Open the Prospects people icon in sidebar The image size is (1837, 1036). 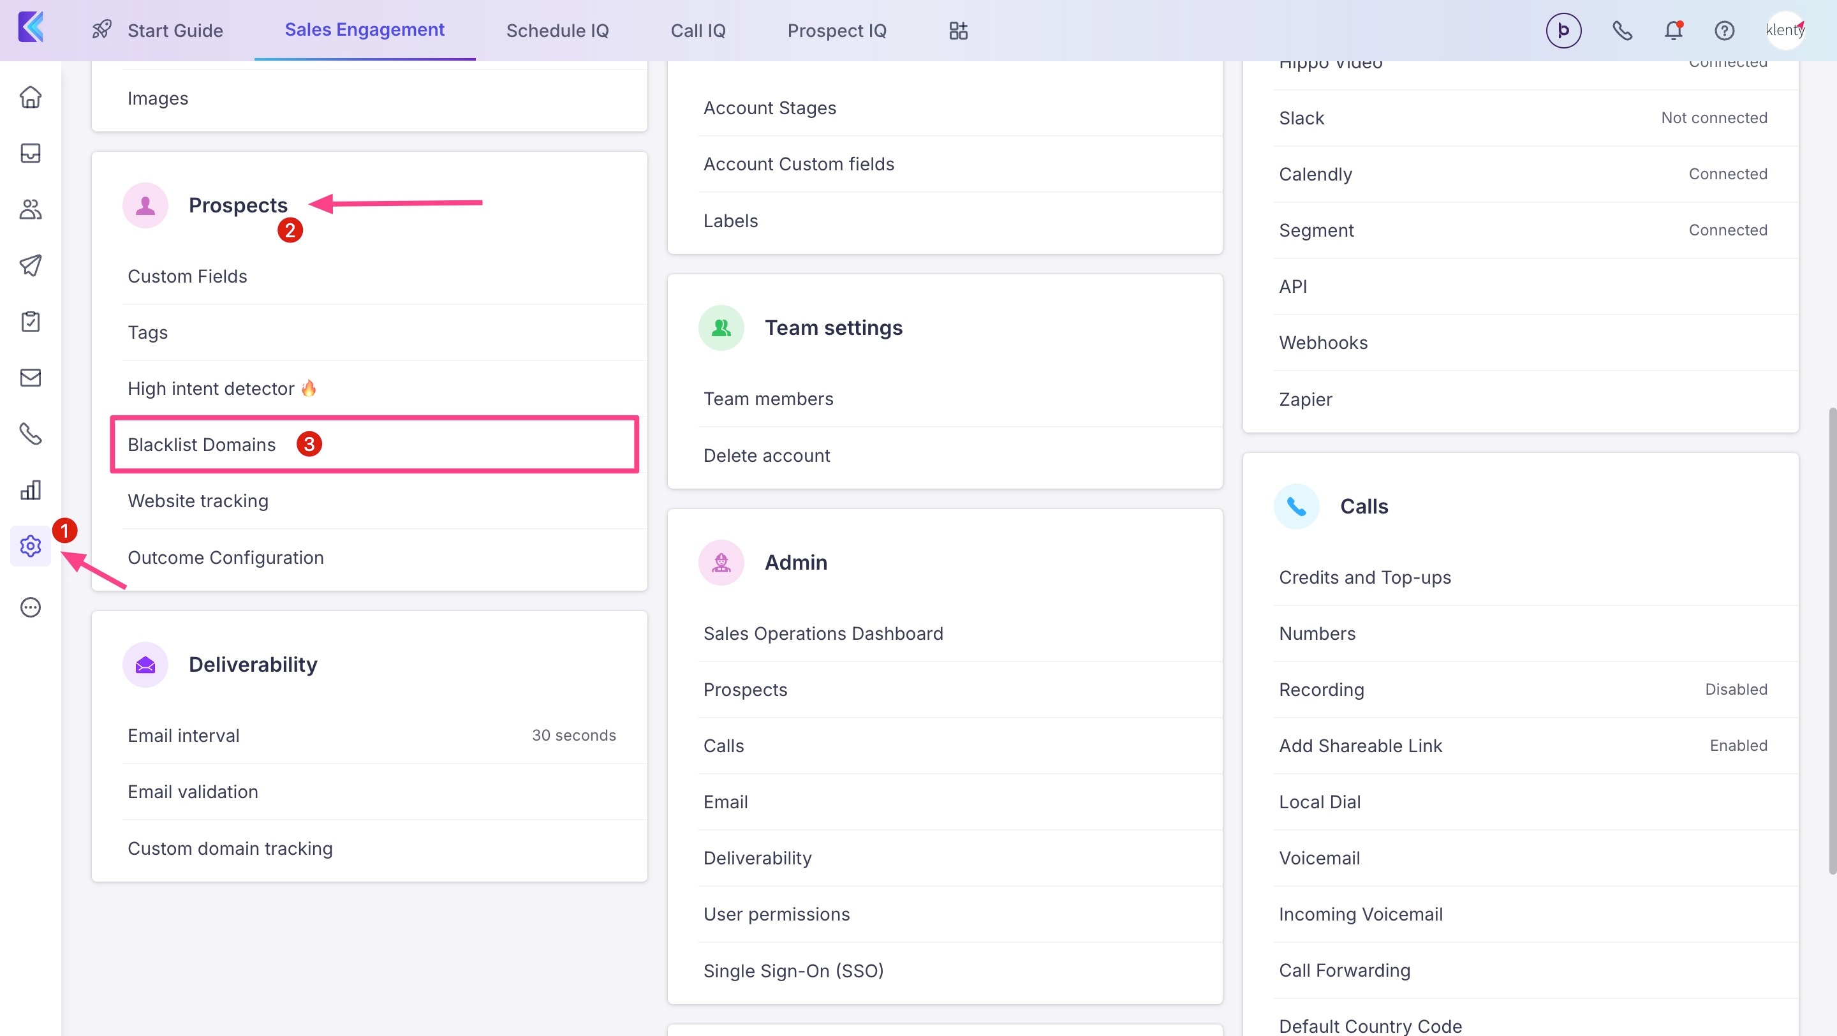point(30,210)
